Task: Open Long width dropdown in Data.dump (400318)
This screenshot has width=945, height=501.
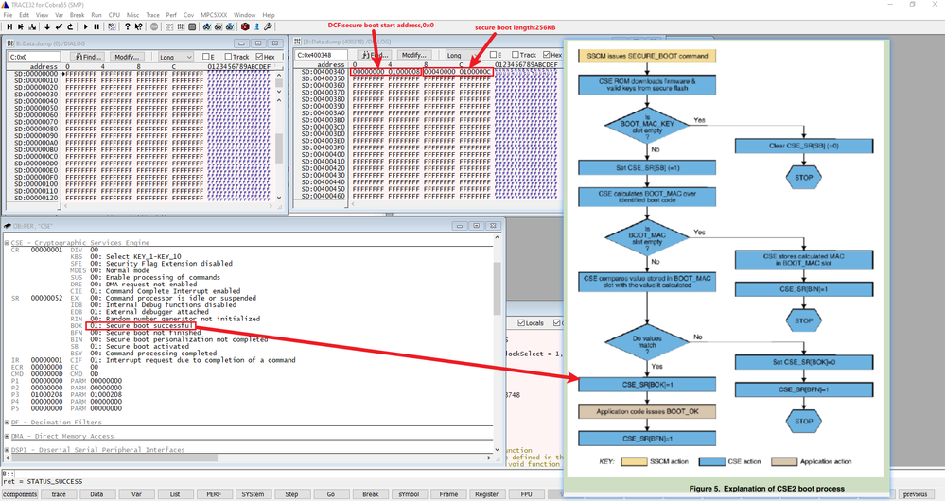Action: click(463, 55)
